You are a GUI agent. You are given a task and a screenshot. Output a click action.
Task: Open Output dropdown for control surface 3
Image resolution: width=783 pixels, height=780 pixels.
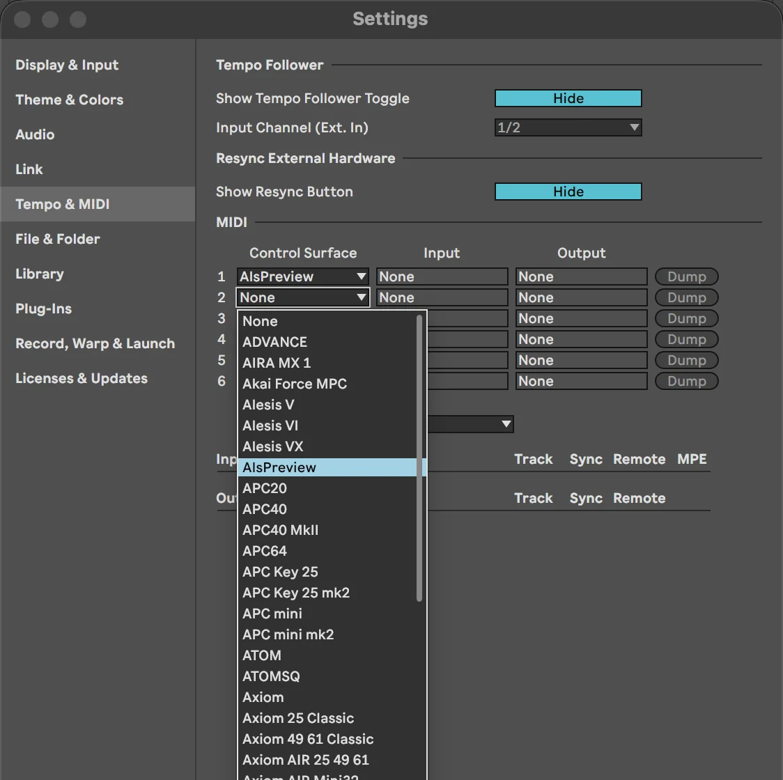coord(581,318)
